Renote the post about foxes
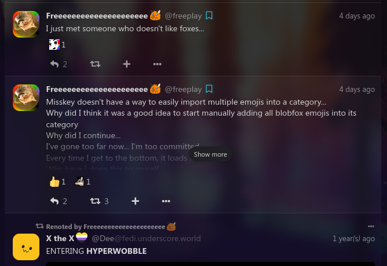The height and width of the screenshot is (266, 387). coord(95,64)
